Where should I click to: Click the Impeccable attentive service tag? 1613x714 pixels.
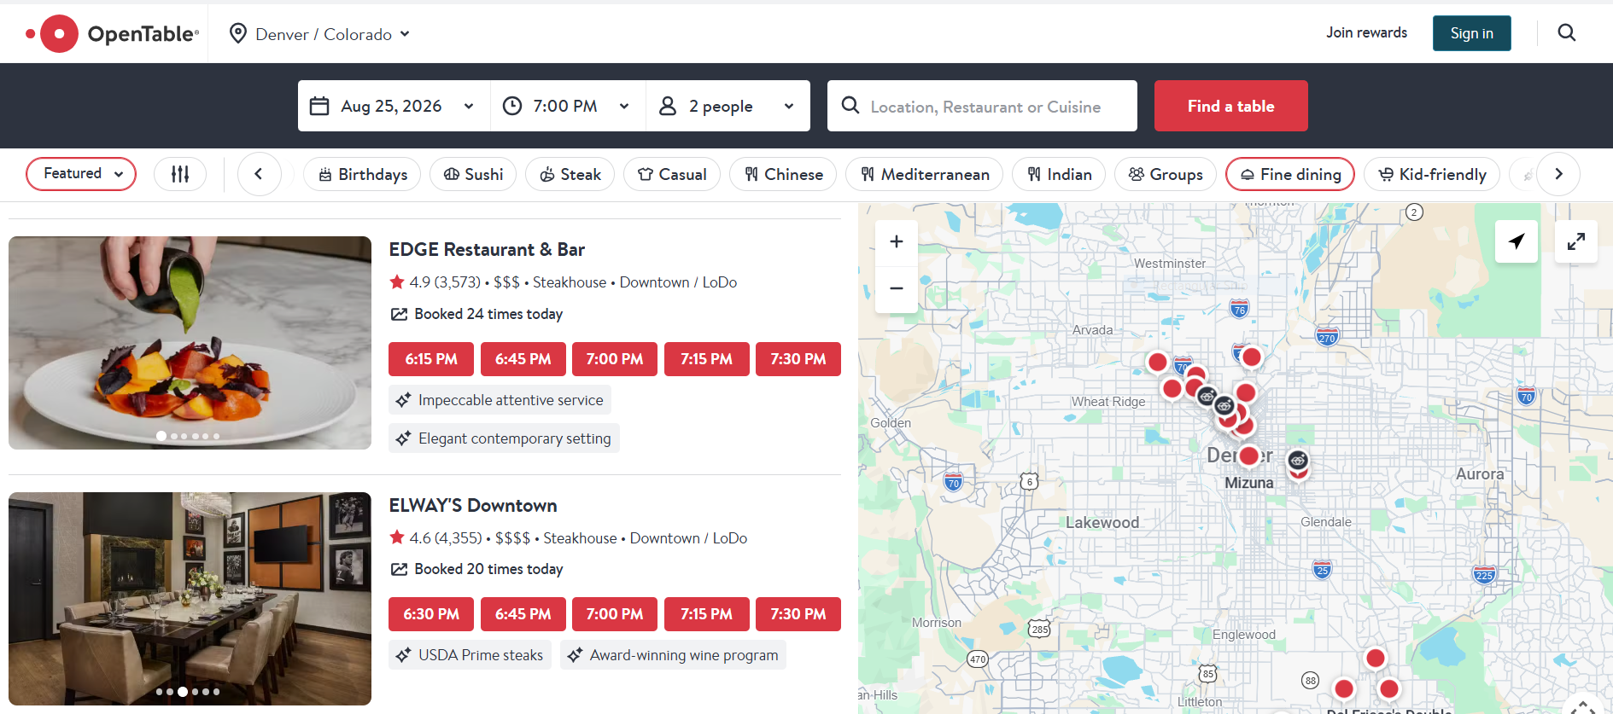[x=500, y=400]
